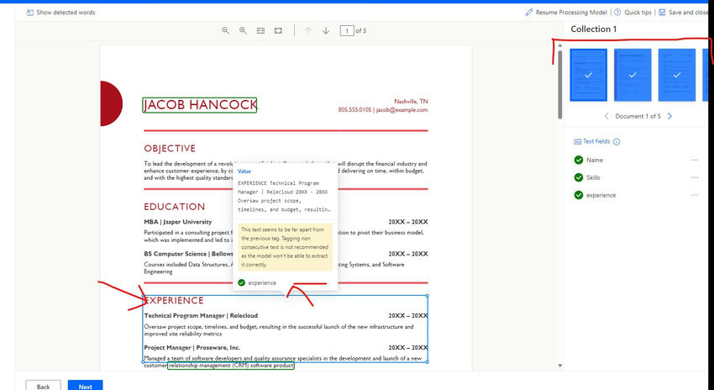Select the second document thumbnail
714x390 pixels.
[x=633, y=75]
